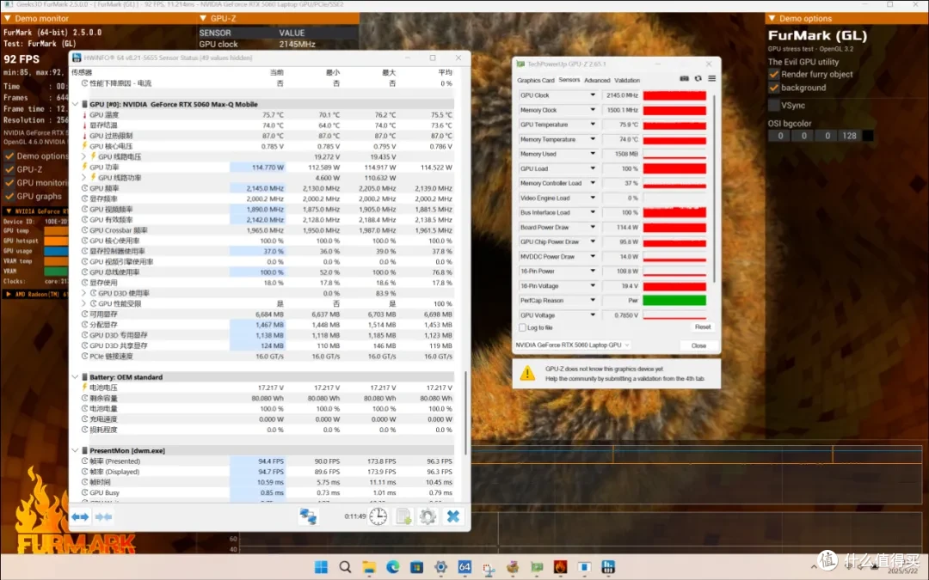Switch to FurMark flame taskbar icon
This screenshot has width=929, height=580.
[x=560, y=567]
